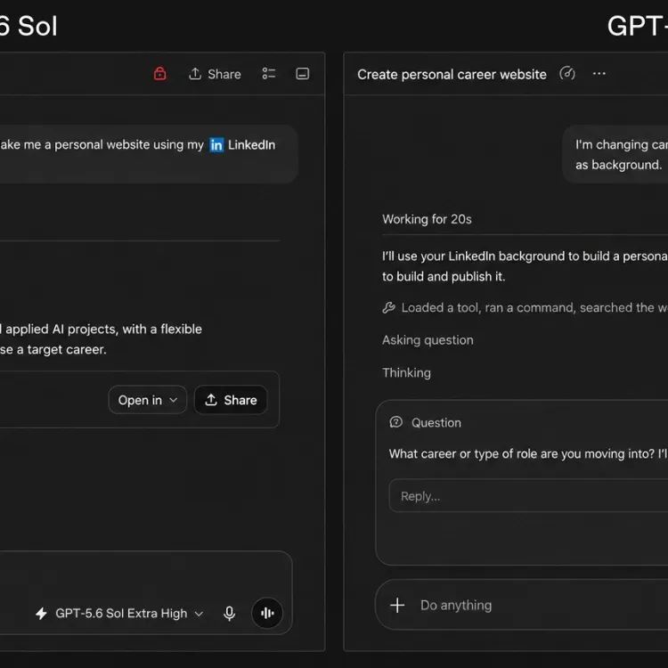Click the 'What career or type of role' question text

(x=528, y=454)
